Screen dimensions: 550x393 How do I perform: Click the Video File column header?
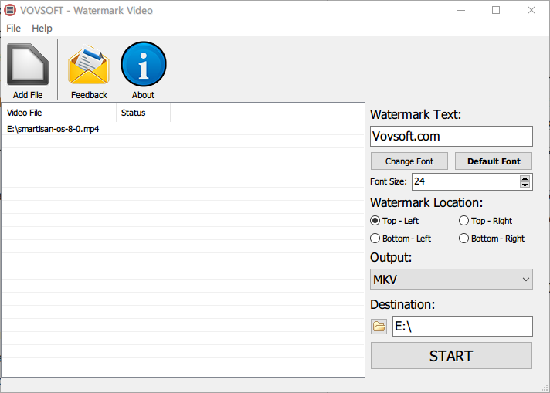(59, 113)
